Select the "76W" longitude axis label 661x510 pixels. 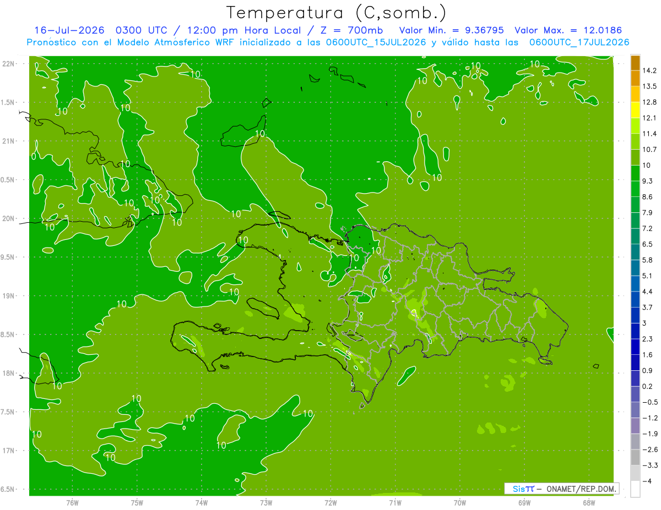click(72, 502)
